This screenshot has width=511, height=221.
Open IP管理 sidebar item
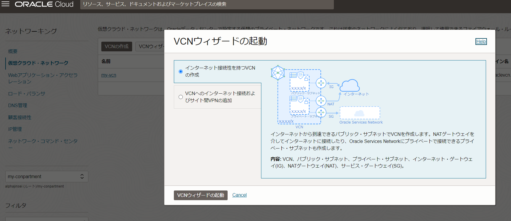(x=15, y=129)
